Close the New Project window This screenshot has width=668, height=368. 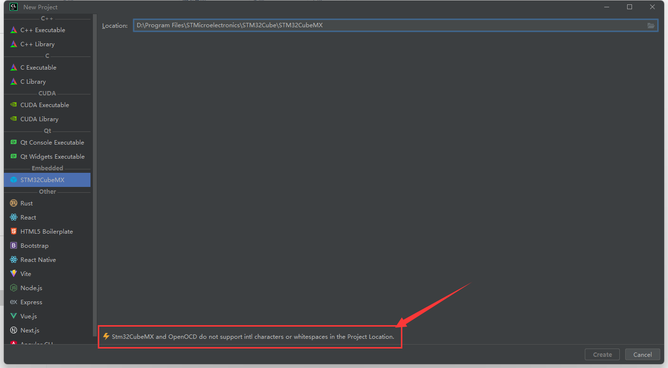pos(652,7)
